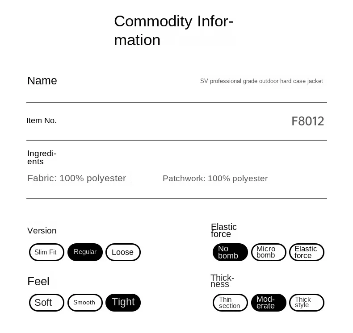Click the SV professional jacket product name
353x333 pixels.
[261, 81]
